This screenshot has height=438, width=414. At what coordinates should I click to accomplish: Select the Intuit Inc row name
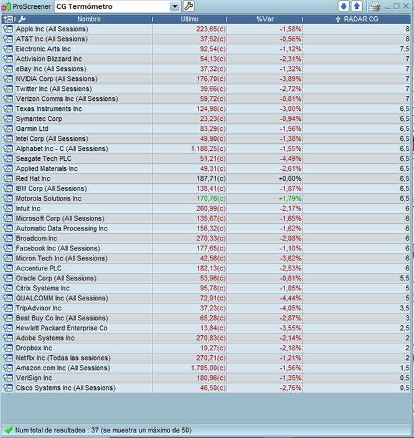28,208
